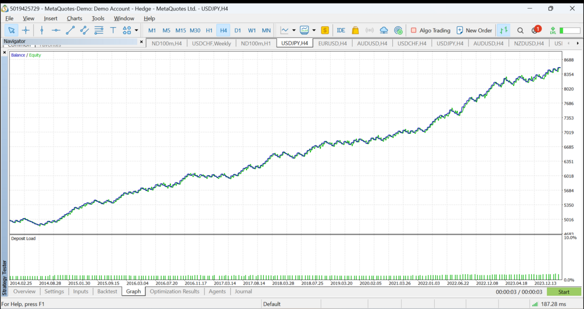Open the Insert menu

tap(51, 18)
